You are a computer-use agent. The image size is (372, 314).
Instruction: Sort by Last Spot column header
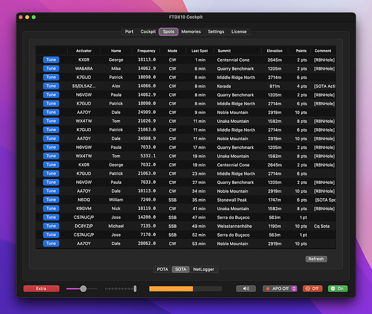tap(199, 51)
